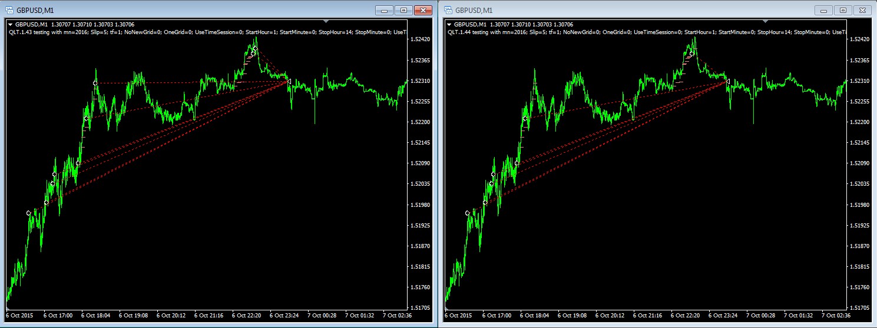Restore down the right GBPUSD,M1 window
The width and height of the screenshot is (877, 328).
843,11
